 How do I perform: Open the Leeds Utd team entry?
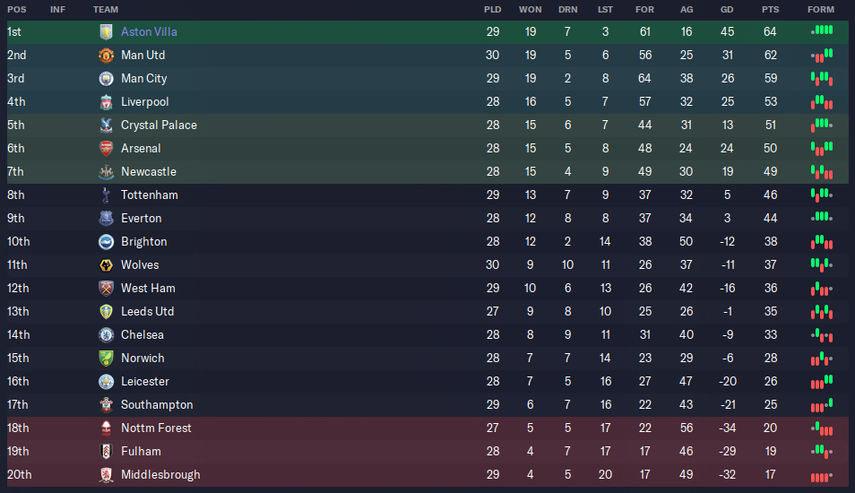pos(147,311)
